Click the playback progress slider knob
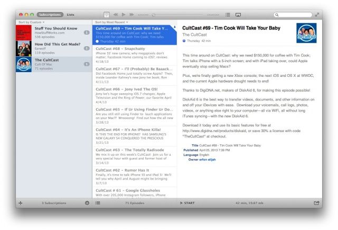 click(154, 15)
